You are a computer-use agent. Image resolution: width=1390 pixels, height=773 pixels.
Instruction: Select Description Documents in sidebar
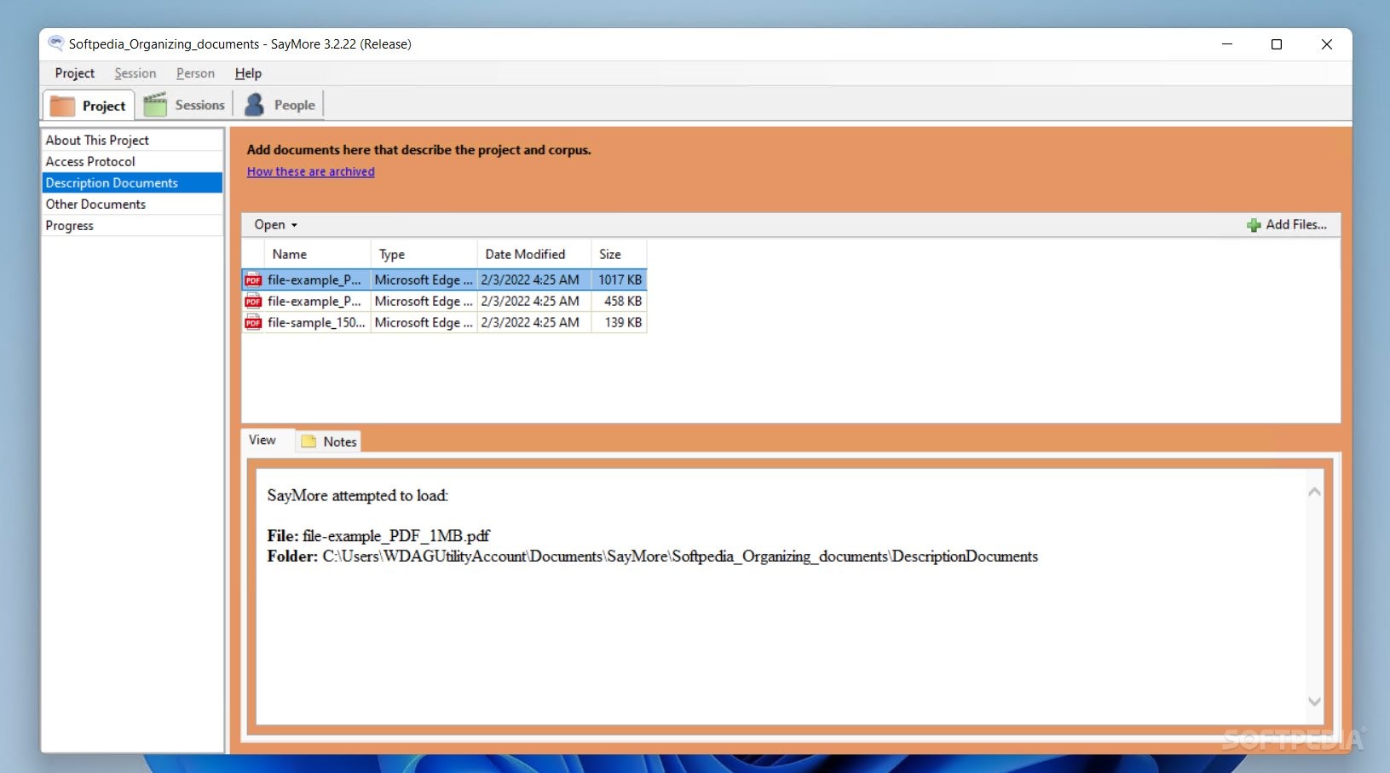pos(132,182)
